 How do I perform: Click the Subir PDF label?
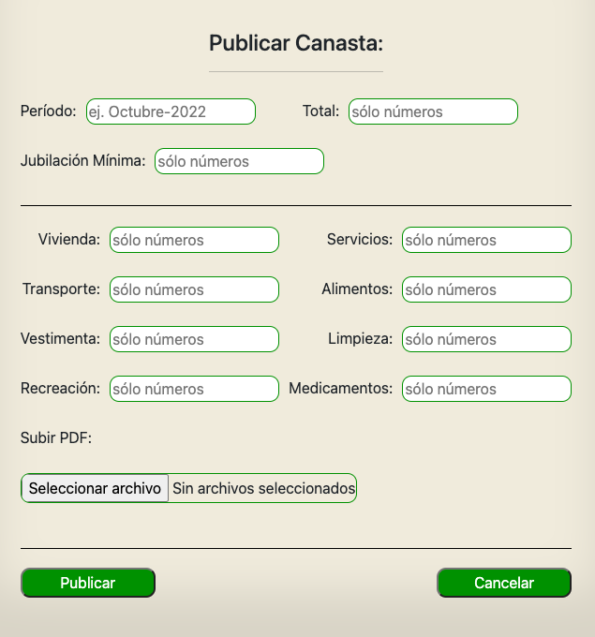56,438
